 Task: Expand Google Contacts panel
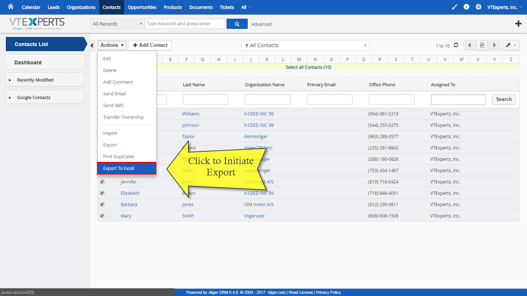pyautogui.click(x=45, y=97)
